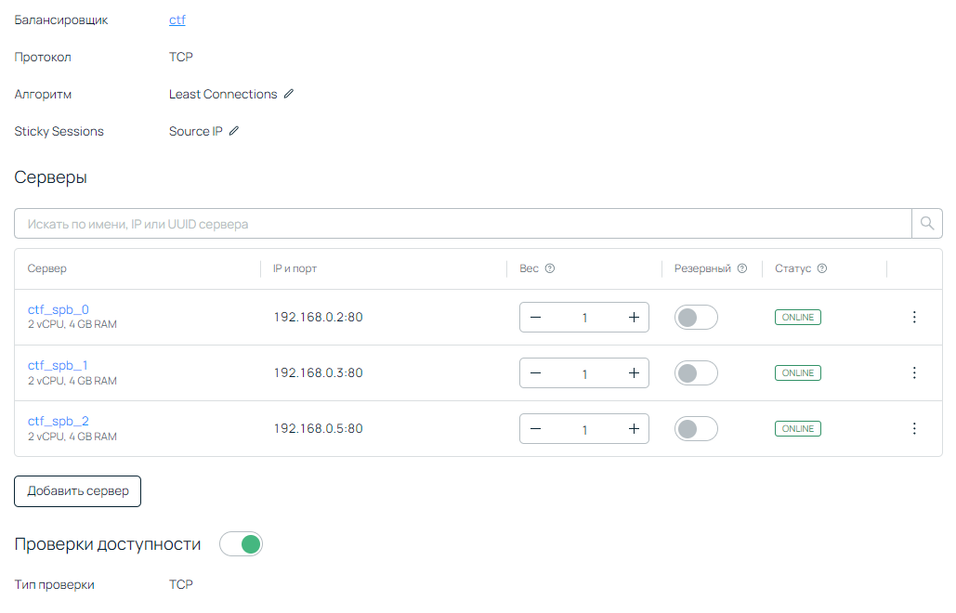
Task: Enable reserve switch for ctf_spb_1
Action: (696, 373)
